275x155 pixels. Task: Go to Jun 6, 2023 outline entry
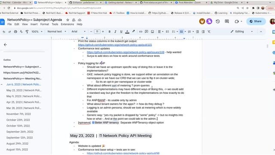click(x=24, y=84)
